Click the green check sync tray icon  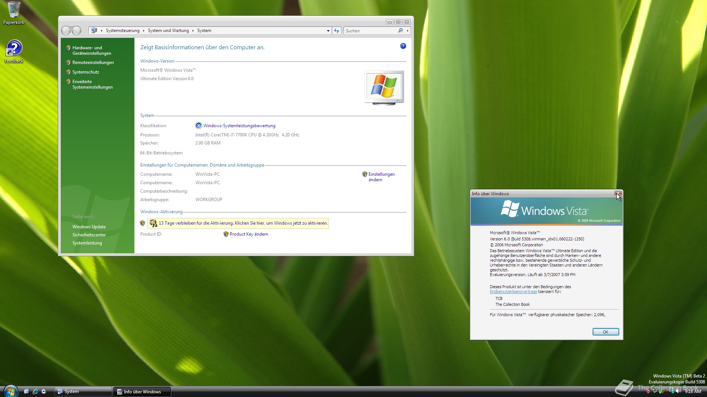[x=661, y=391]
